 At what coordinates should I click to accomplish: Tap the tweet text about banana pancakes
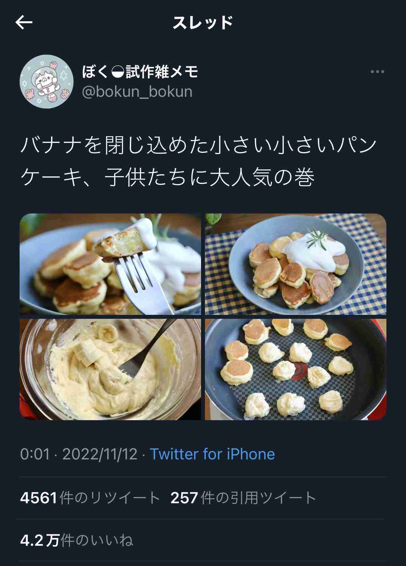tap(199, 162)
